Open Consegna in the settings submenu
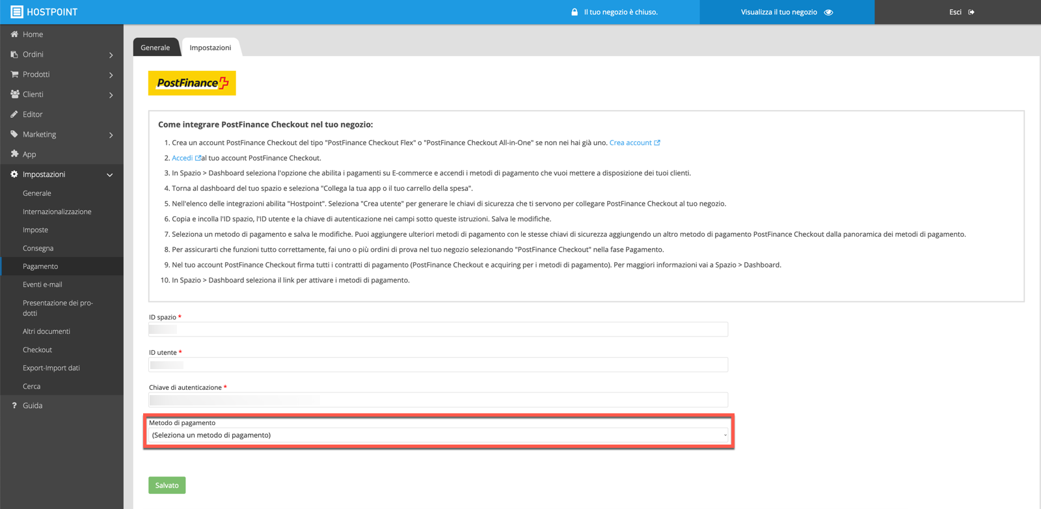 38,248
